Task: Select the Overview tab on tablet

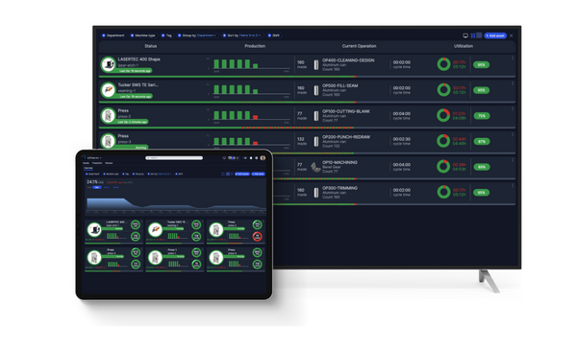Action: [x=88, y=168]
